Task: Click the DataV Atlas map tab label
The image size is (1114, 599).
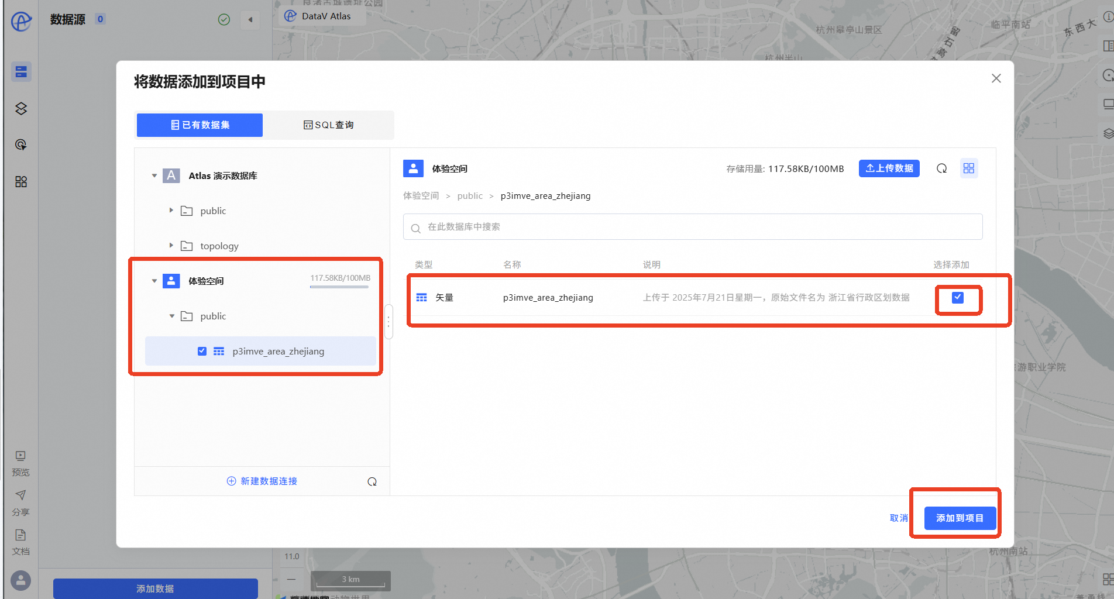Action: pyautogui.click(x=326, y=16)
